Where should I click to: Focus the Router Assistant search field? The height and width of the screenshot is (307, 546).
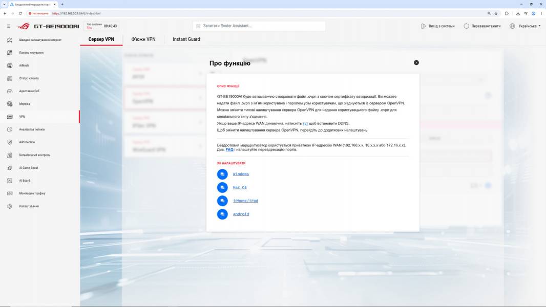click(x=259, y=26)
